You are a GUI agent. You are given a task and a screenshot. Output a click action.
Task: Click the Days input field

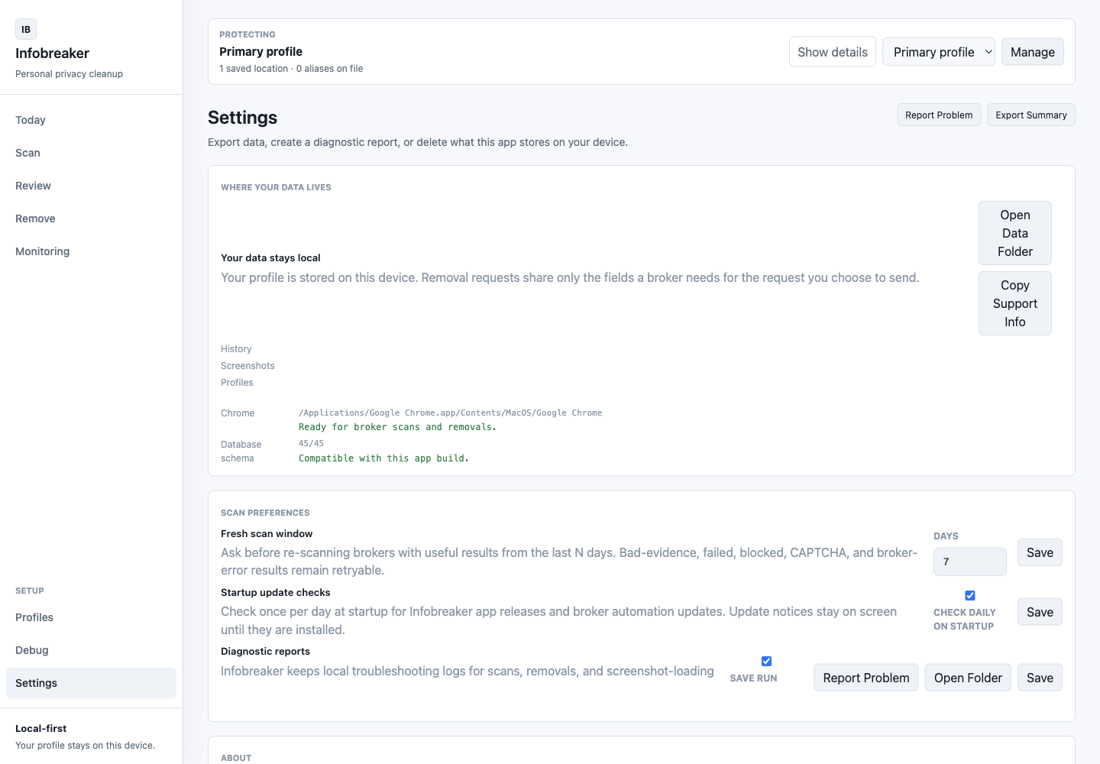pos(970,562)
